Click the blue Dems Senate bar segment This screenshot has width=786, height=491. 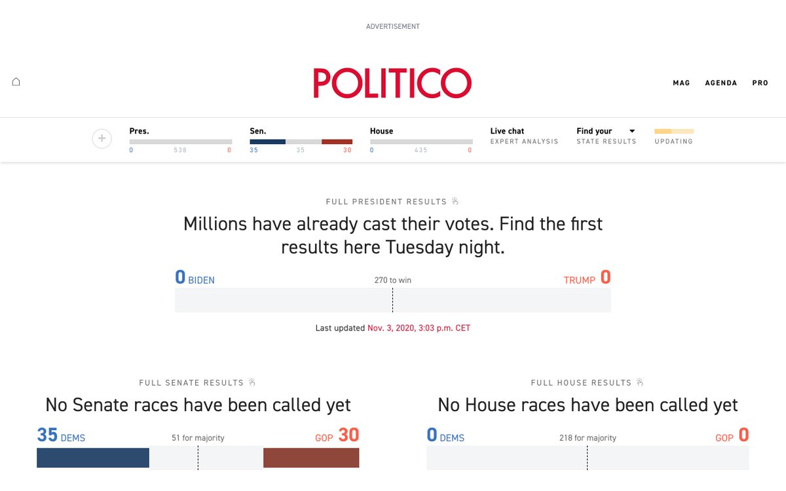tap(93, 458)
